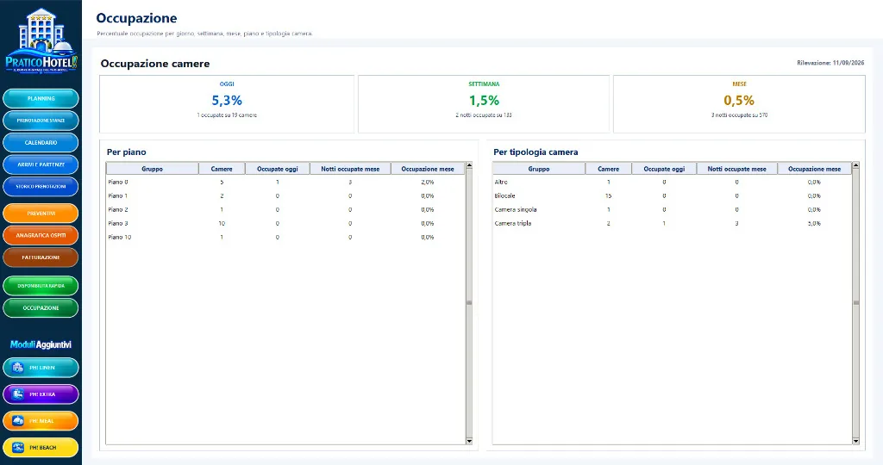Select the Piano 3 row

point(285,223)
